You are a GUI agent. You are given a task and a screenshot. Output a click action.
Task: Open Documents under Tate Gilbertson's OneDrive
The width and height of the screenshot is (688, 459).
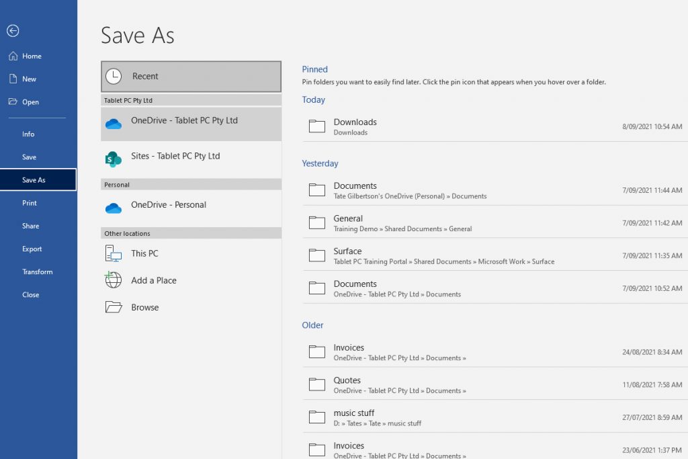355,185
